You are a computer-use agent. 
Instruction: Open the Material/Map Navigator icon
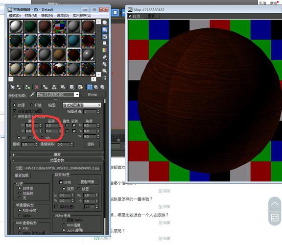105,77
